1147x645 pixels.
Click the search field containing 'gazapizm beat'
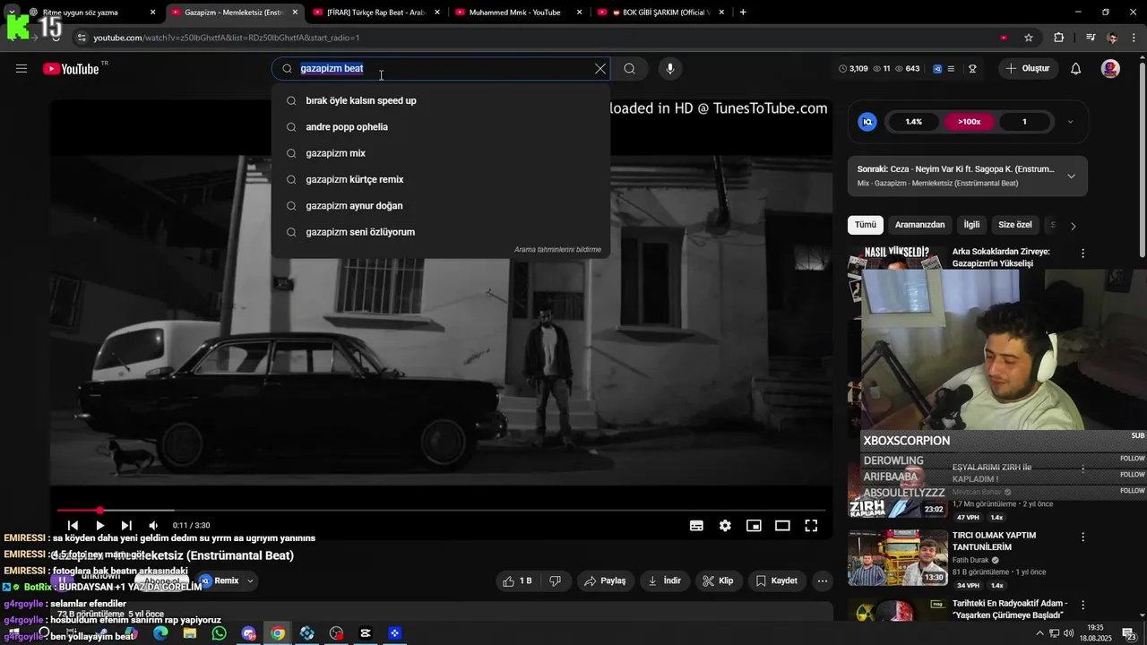coord(439,69)
